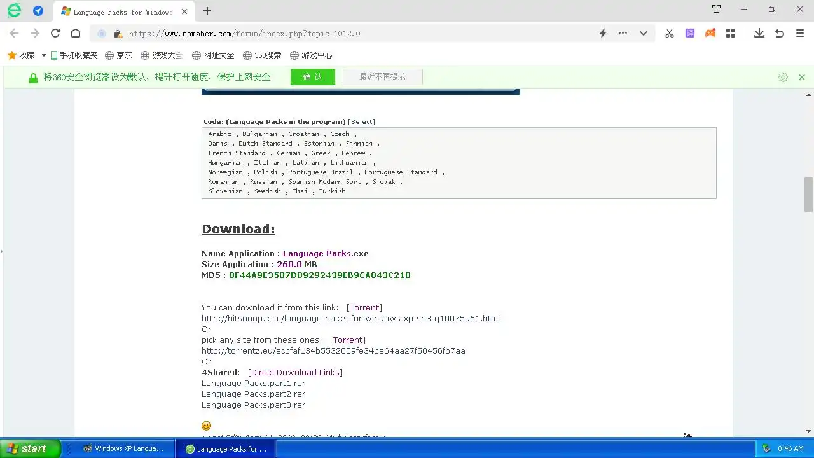Open 手机收藏夹 bookmark
The image size is (814, 458).
click(x=74, y=55)
